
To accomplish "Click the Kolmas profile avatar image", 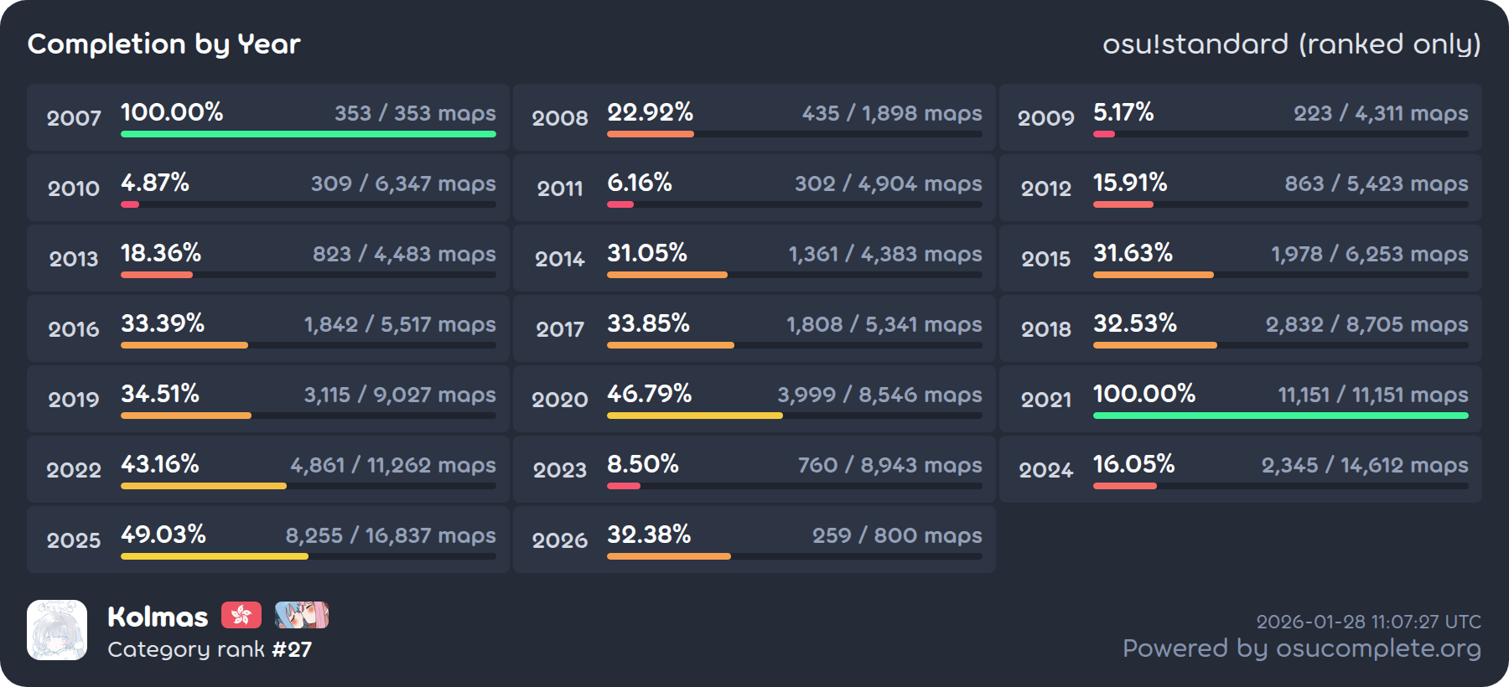I will pos(57,630).
